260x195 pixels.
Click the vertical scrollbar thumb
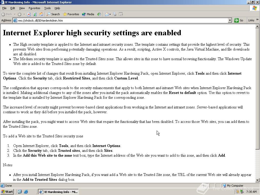257,89
